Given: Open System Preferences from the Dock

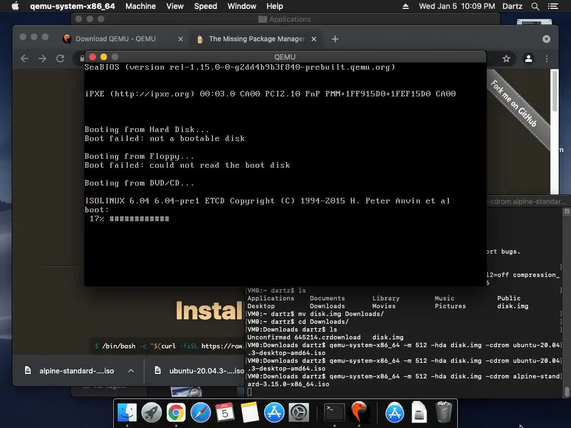Looking at the screenshot, I should click(x=299, y=412).
